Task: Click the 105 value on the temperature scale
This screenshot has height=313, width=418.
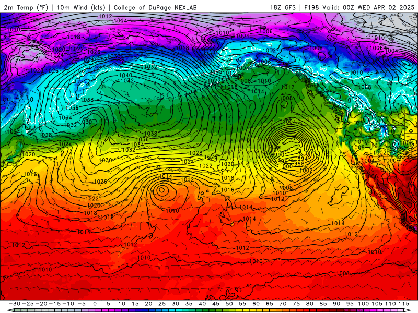Action: (377, 304)
